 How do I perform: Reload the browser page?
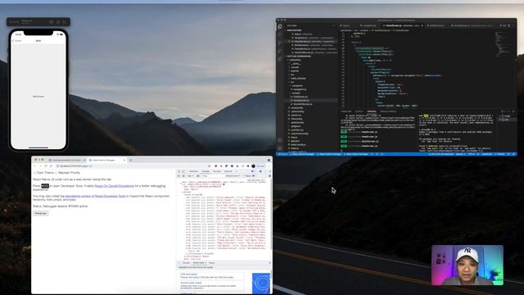pos(46,166)
